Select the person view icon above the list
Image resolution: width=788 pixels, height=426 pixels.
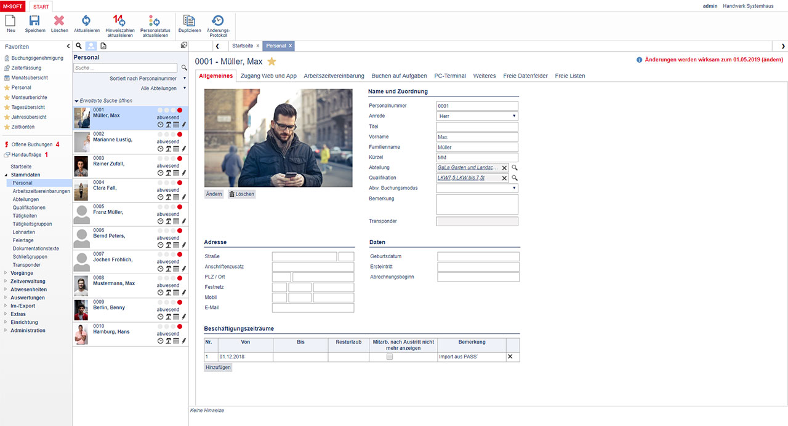pyautogui.click(x=90, y=46)
